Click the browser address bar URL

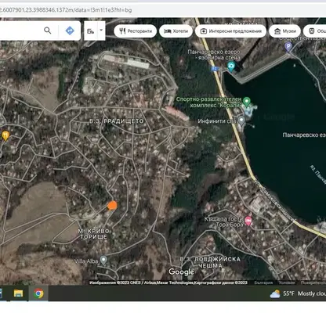[x=65, y=10]
